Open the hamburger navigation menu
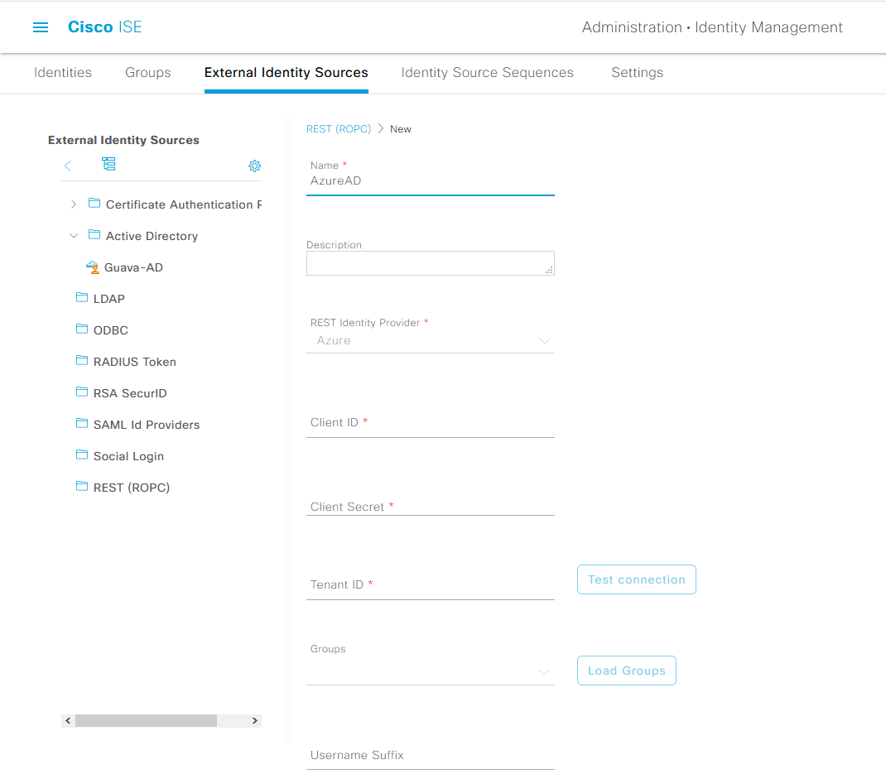The image size is (886, 774). pyautogui.click(x=41, y=27)
